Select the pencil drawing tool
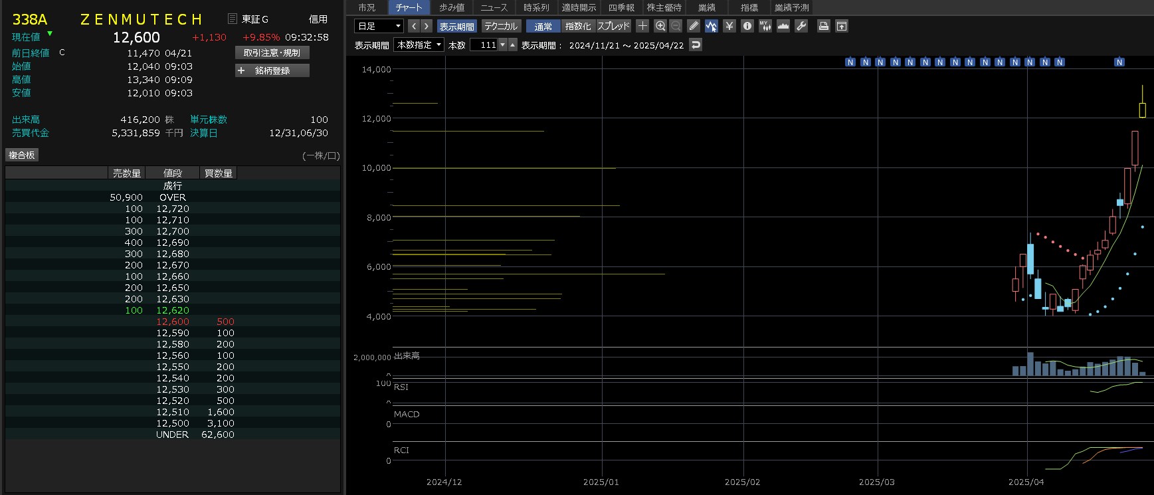The image size is (1154, 495). tap(694, 26)
